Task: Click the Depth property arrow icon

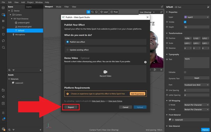Action: tap(167, 27)
